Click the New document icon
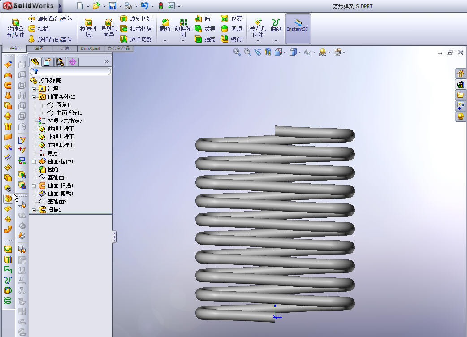The image size is (467, 337). (80, 6)
